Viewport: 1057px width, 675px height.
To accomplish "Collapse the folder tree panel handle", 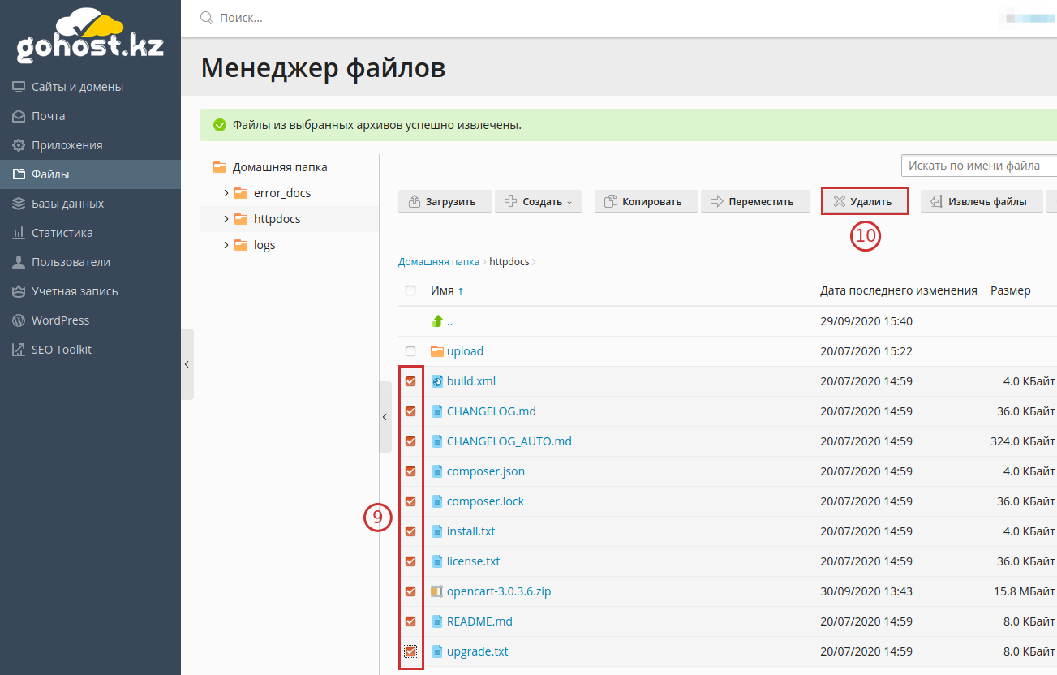I will (385, 417).
